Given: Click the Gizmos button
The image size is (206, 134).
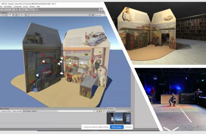Looking at the screenshot, I should (x=99, y=15).
